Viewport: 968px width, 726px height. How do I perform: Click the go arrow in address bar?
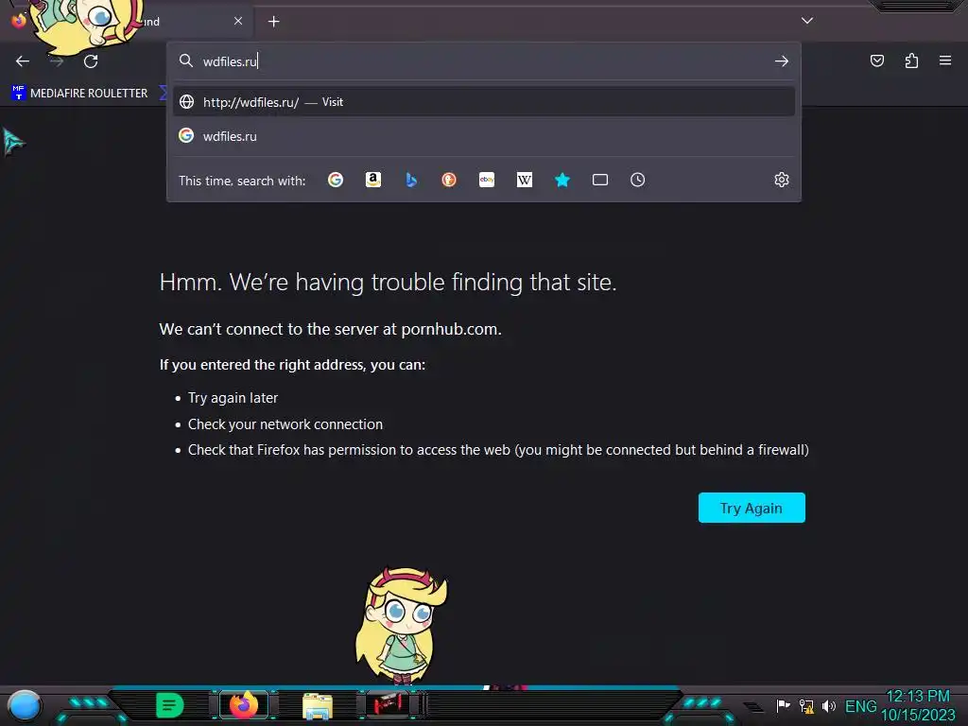tap(782, 61)
